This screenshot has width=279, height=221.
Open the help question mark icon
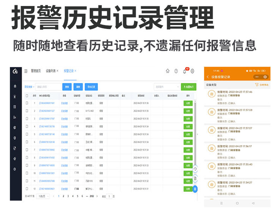(x=176, y=71)
